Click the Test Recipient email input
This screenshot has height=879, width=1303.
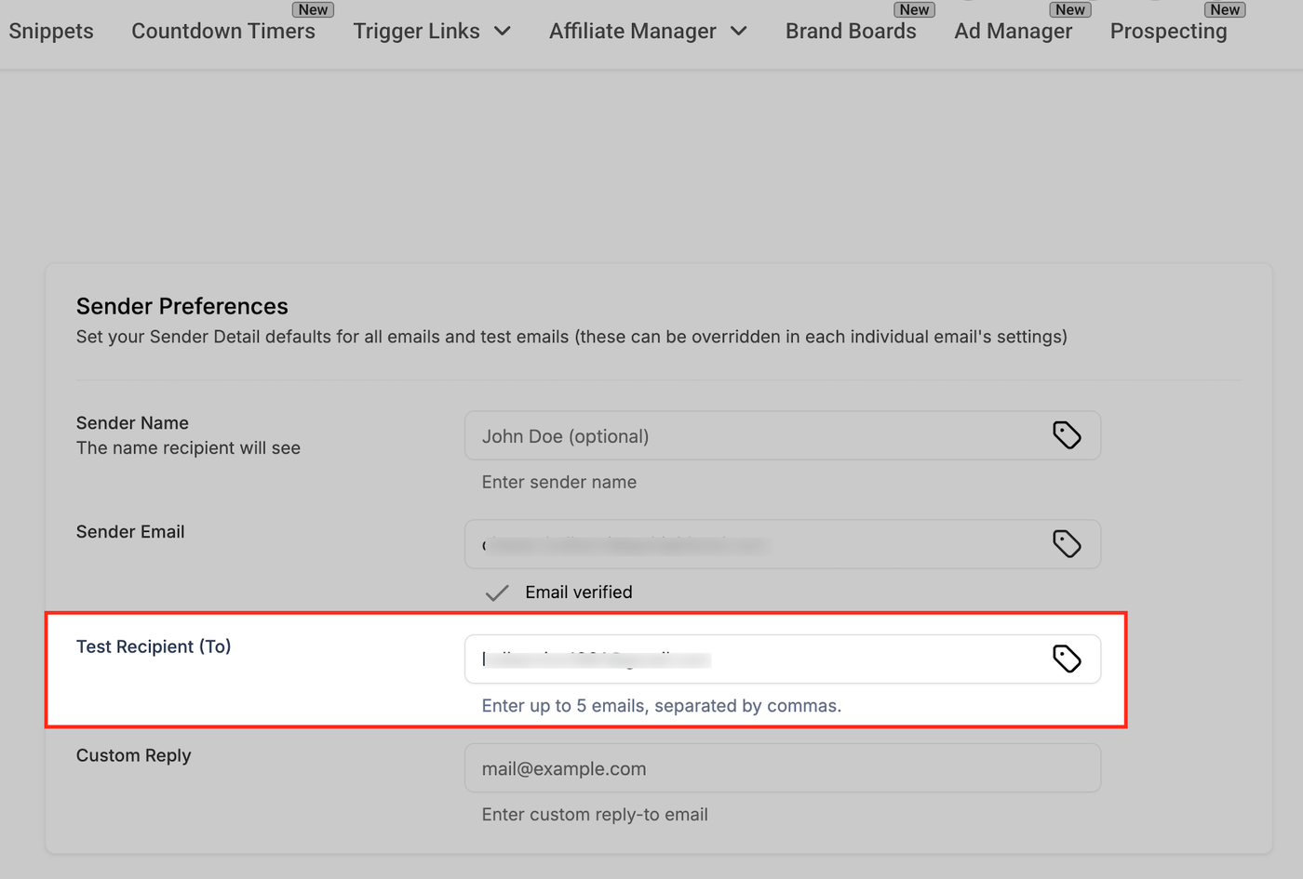[x=754, y=659]
